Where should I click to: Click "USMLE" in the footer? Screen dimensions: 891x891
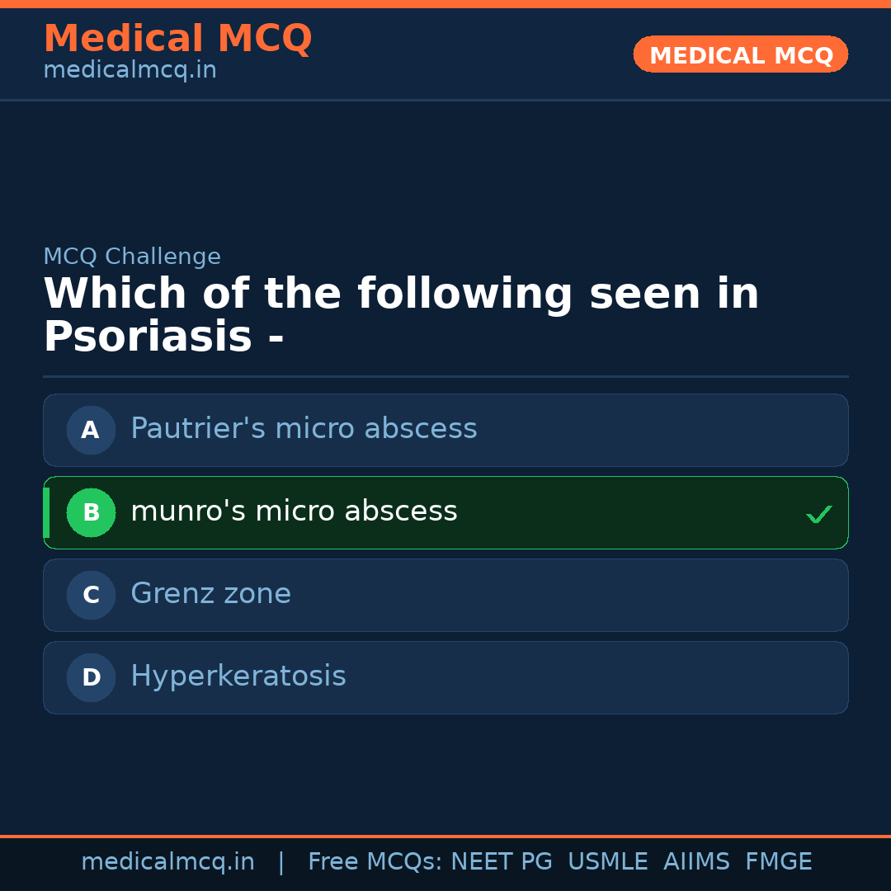coord(607,862)
